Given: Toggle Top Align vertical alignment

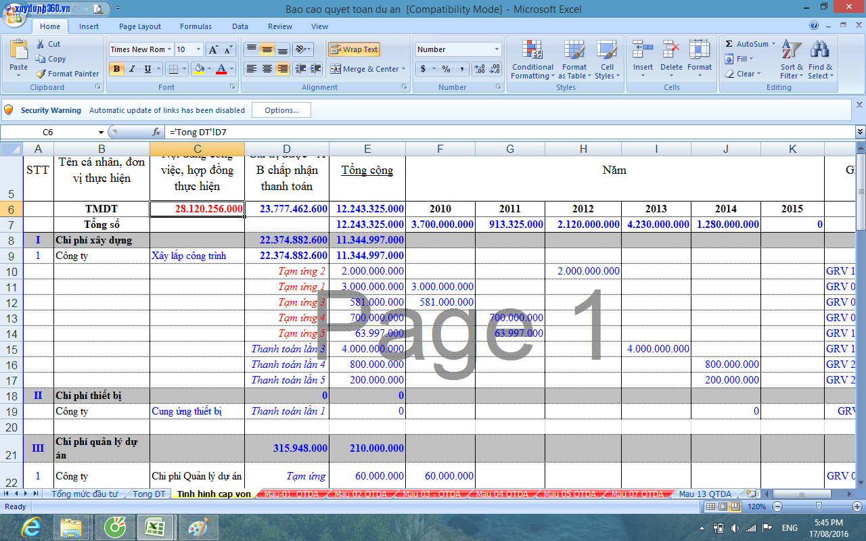Looking at the screenshot, I should pyautogui.click(x=252, y=49).
